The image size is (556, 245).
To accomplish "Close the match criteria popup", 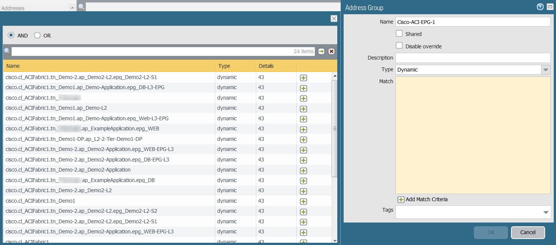I will pyautogui.click(x=334, y=18).
